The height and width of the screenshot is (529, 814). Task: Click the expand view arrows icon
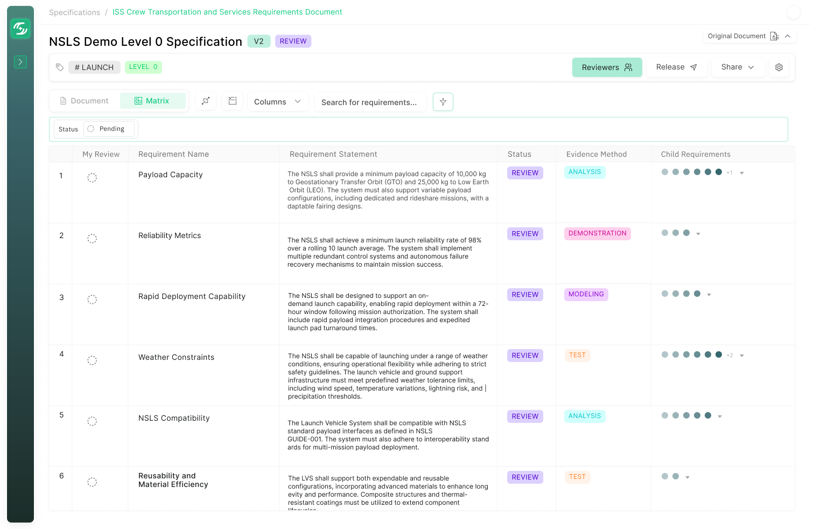pos(206,101)
